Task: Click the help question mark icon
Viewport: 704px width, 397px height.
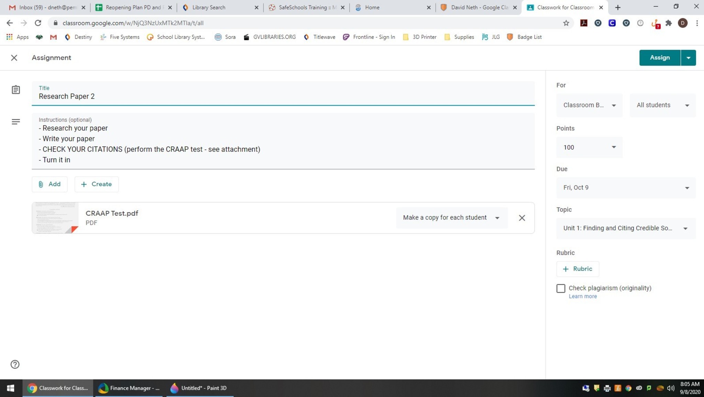Action: coord(15,364)
